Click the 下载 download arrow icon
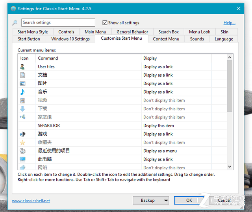252x212 pixels. pos(22,109)
